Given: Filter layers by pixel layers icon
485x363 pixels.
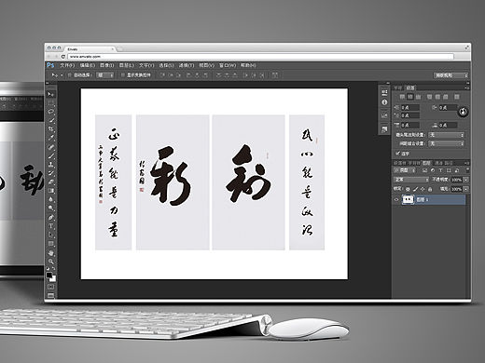Looking at the screenshot, I should [424, 170].
